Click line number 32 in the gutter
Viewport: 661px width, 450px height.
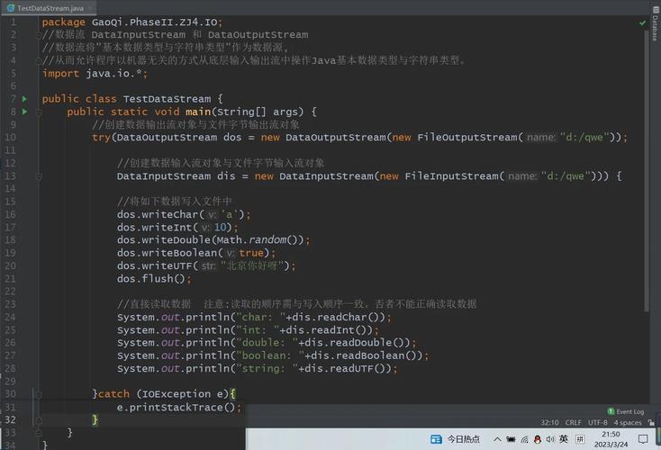coord(10,419)
